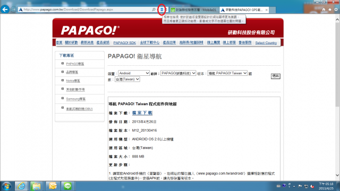Click the ANDROID OS 2.0 model text
The width and height of the screenshot is (340, 191).
(x=153, y=139)
